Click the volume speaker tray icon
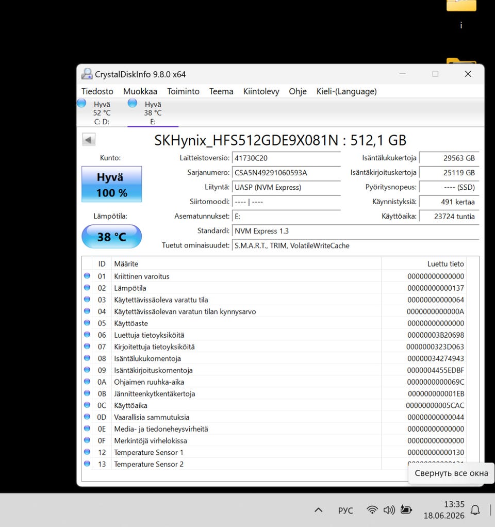Viewport: 495px width, 527px height. tap(389, 510)
